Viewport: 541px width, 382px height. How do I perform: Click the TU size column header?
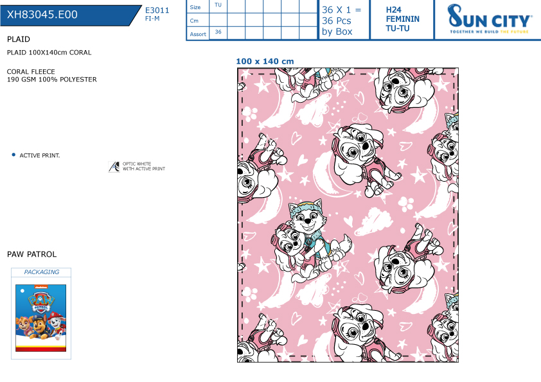218,5
